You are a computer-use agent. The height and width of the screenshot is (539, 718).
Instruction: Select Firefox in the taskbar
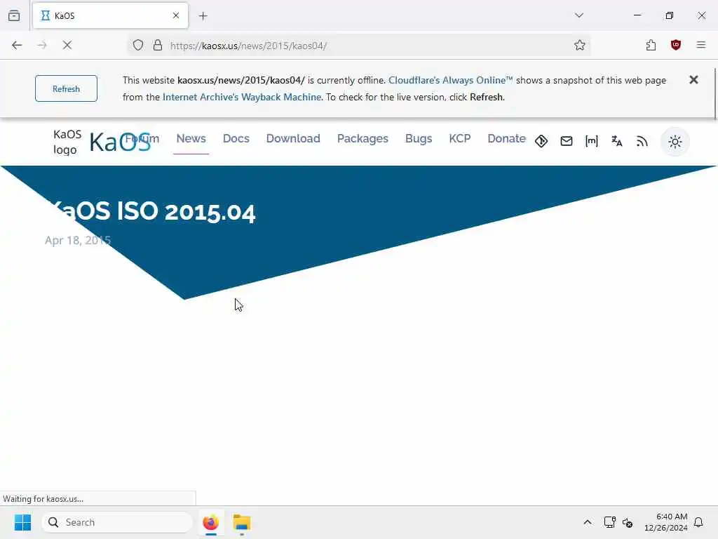pos(210,522)
